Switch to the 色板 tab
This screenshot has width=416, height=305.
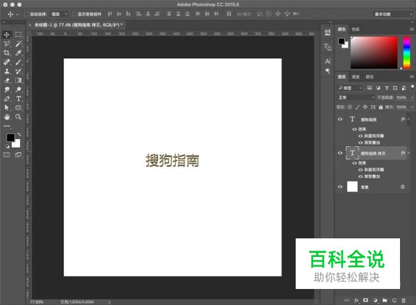click(x=355, y=29)
